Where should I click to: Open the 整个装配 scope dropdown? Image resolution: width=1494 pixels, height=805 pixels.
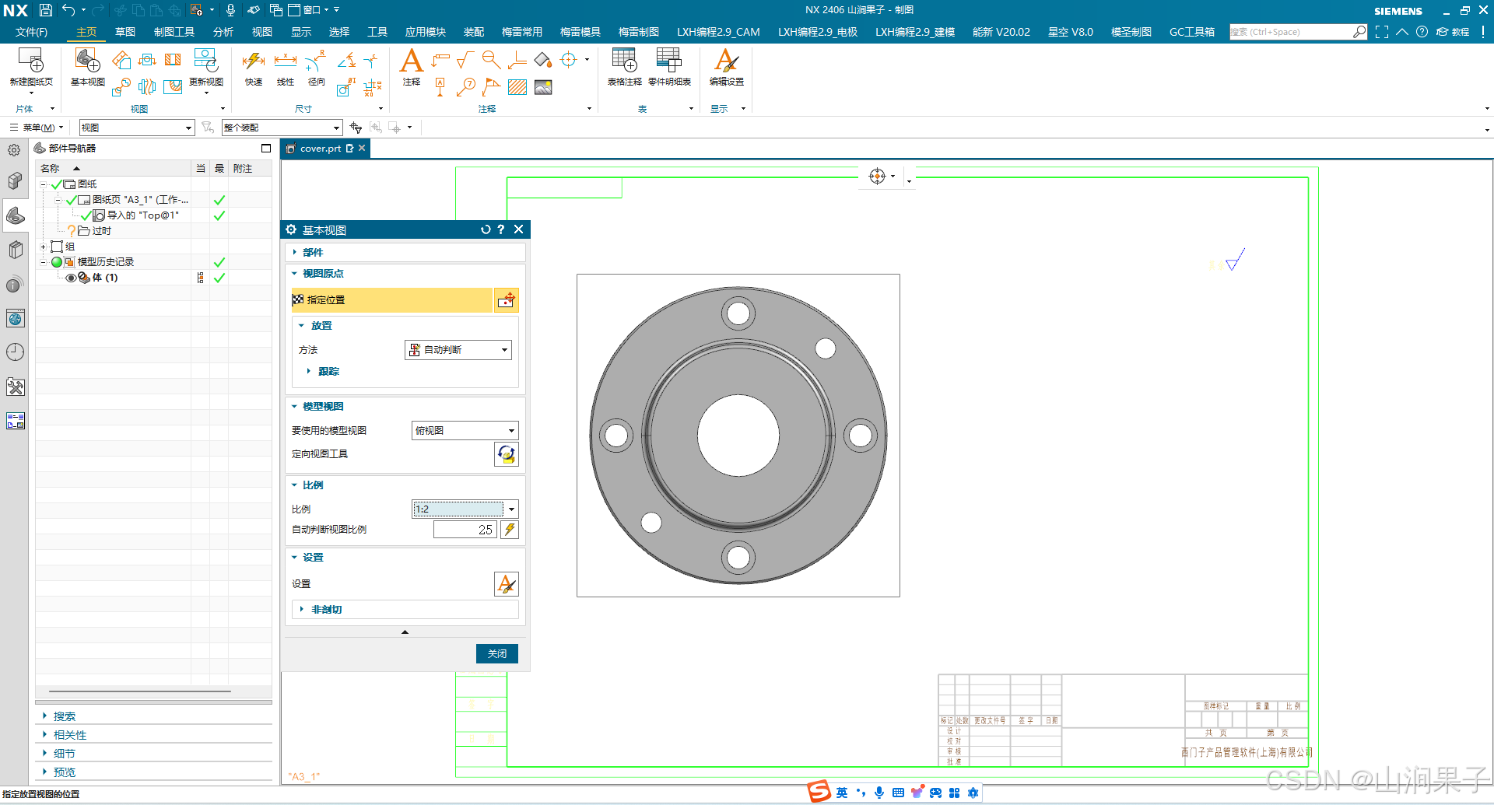tap(282, 128)
